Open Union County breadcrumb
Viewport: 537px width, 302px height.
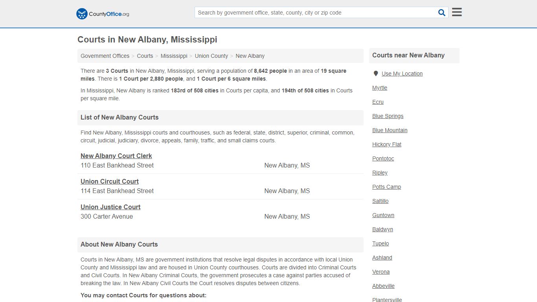(x=211, y=56)
